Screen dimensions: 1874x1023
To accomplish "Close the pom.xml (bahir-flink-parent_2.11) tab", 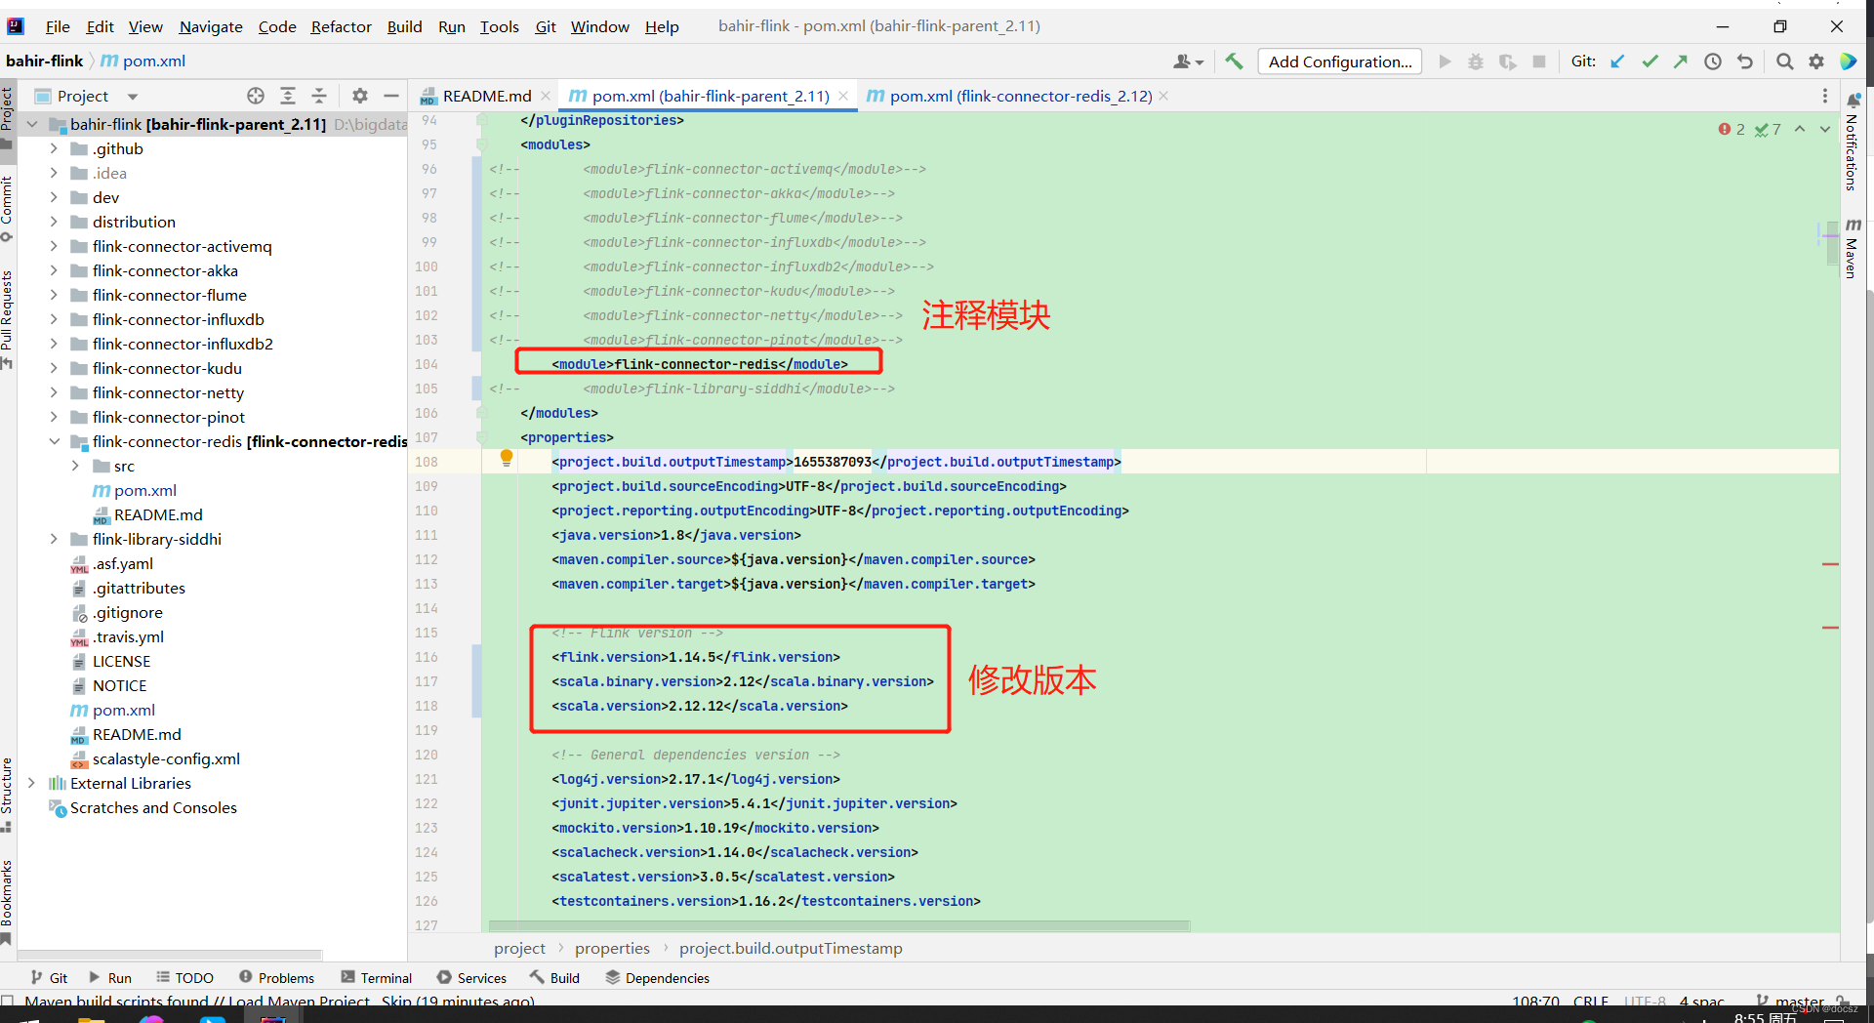I will (842, 96).
